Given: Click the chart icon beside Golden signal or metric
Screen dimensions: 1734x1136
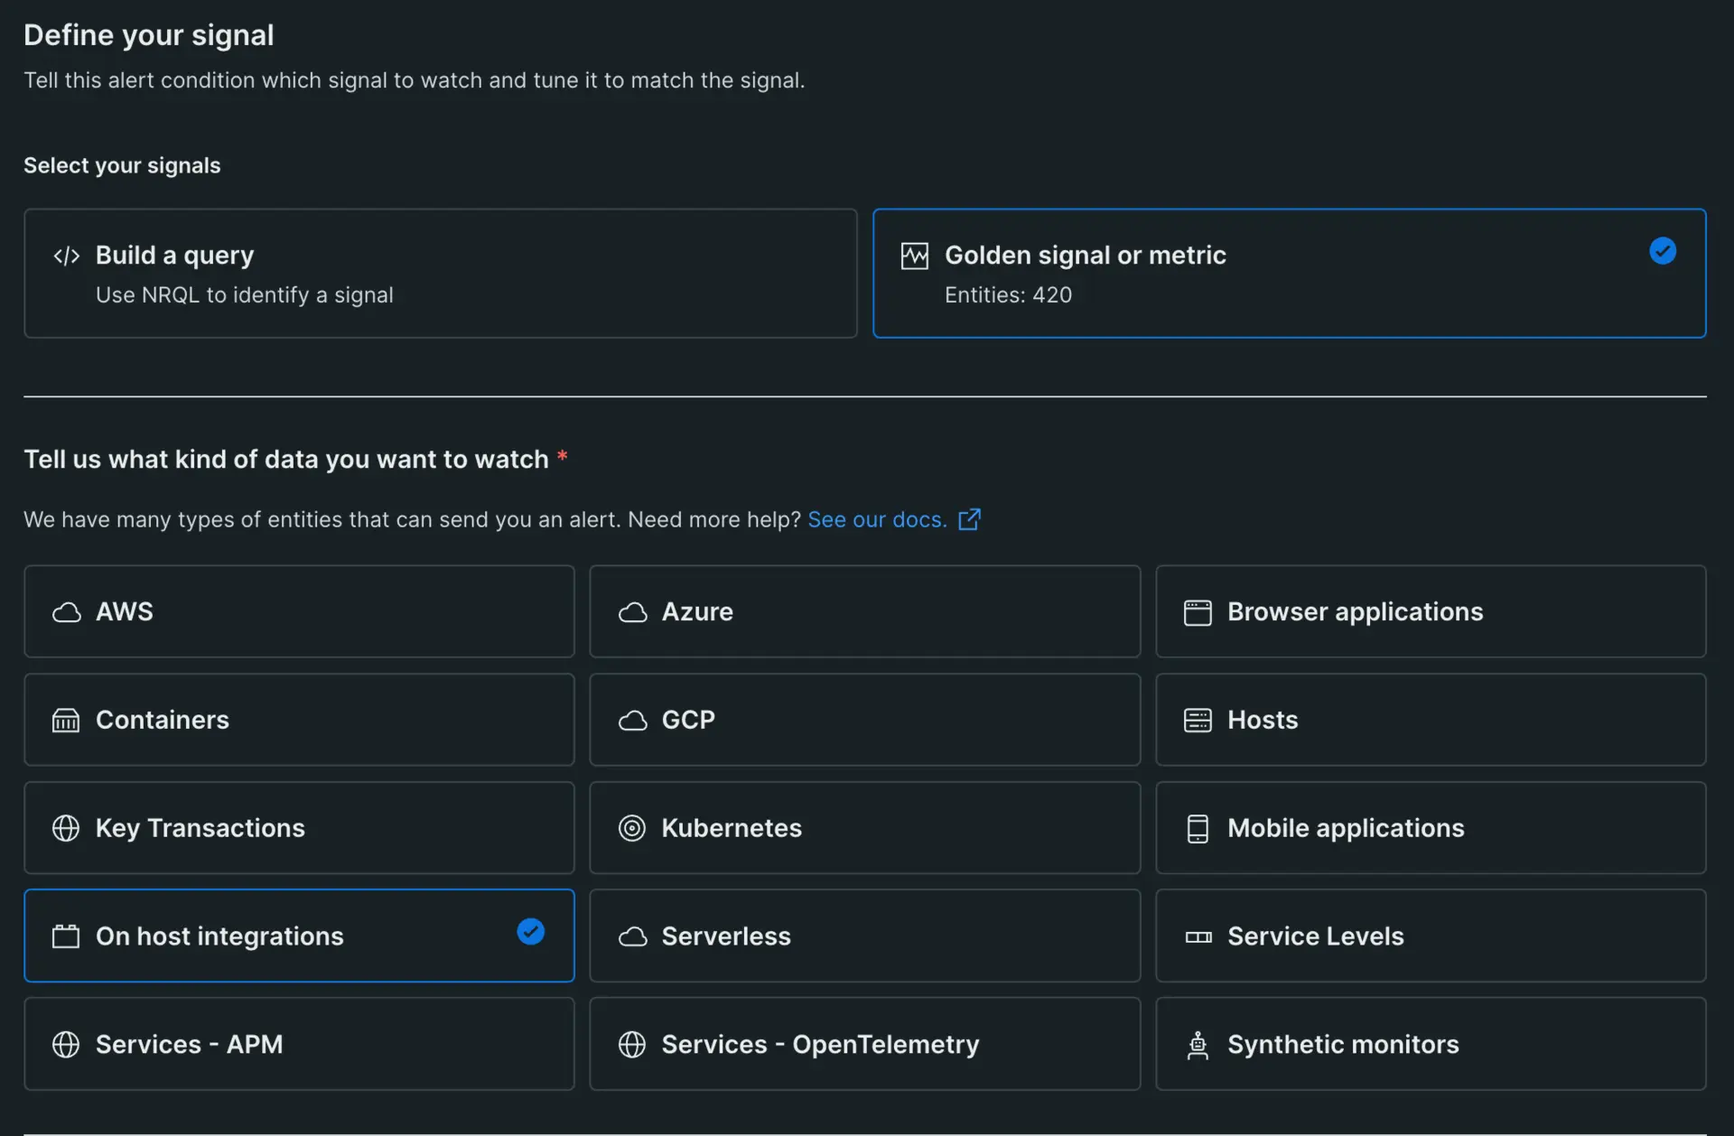Looking at the screenshot, I should click(x=914, y=256).
